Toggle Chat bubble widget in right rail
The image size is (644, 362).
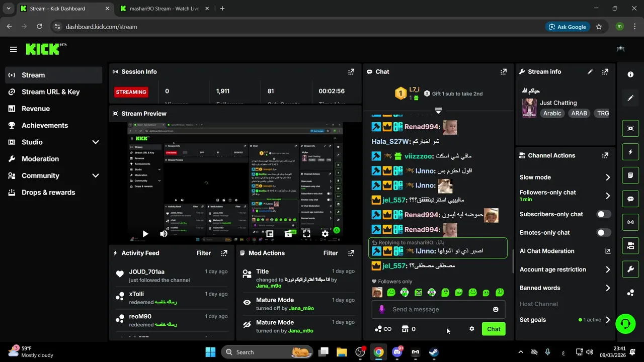click(x=630, y=199)
